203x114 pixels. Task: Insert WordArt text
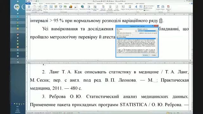click(x=136, y=8)
